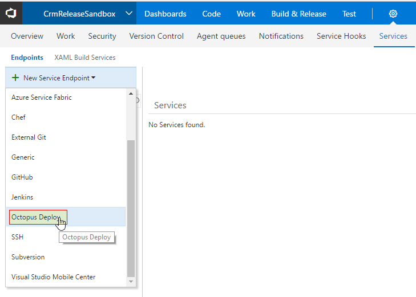Select the Services tab
This screenshot has width=416, height=297.
pos(393,36)
